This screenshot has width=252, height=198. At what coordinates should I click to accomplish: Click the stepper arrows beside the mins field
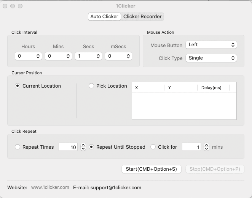pyautogui.click(x=207, y=147)
